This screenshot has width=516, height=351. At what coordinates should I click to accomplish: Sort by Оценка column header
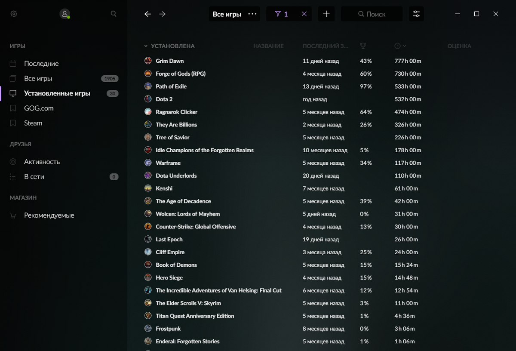click(459, 46)
